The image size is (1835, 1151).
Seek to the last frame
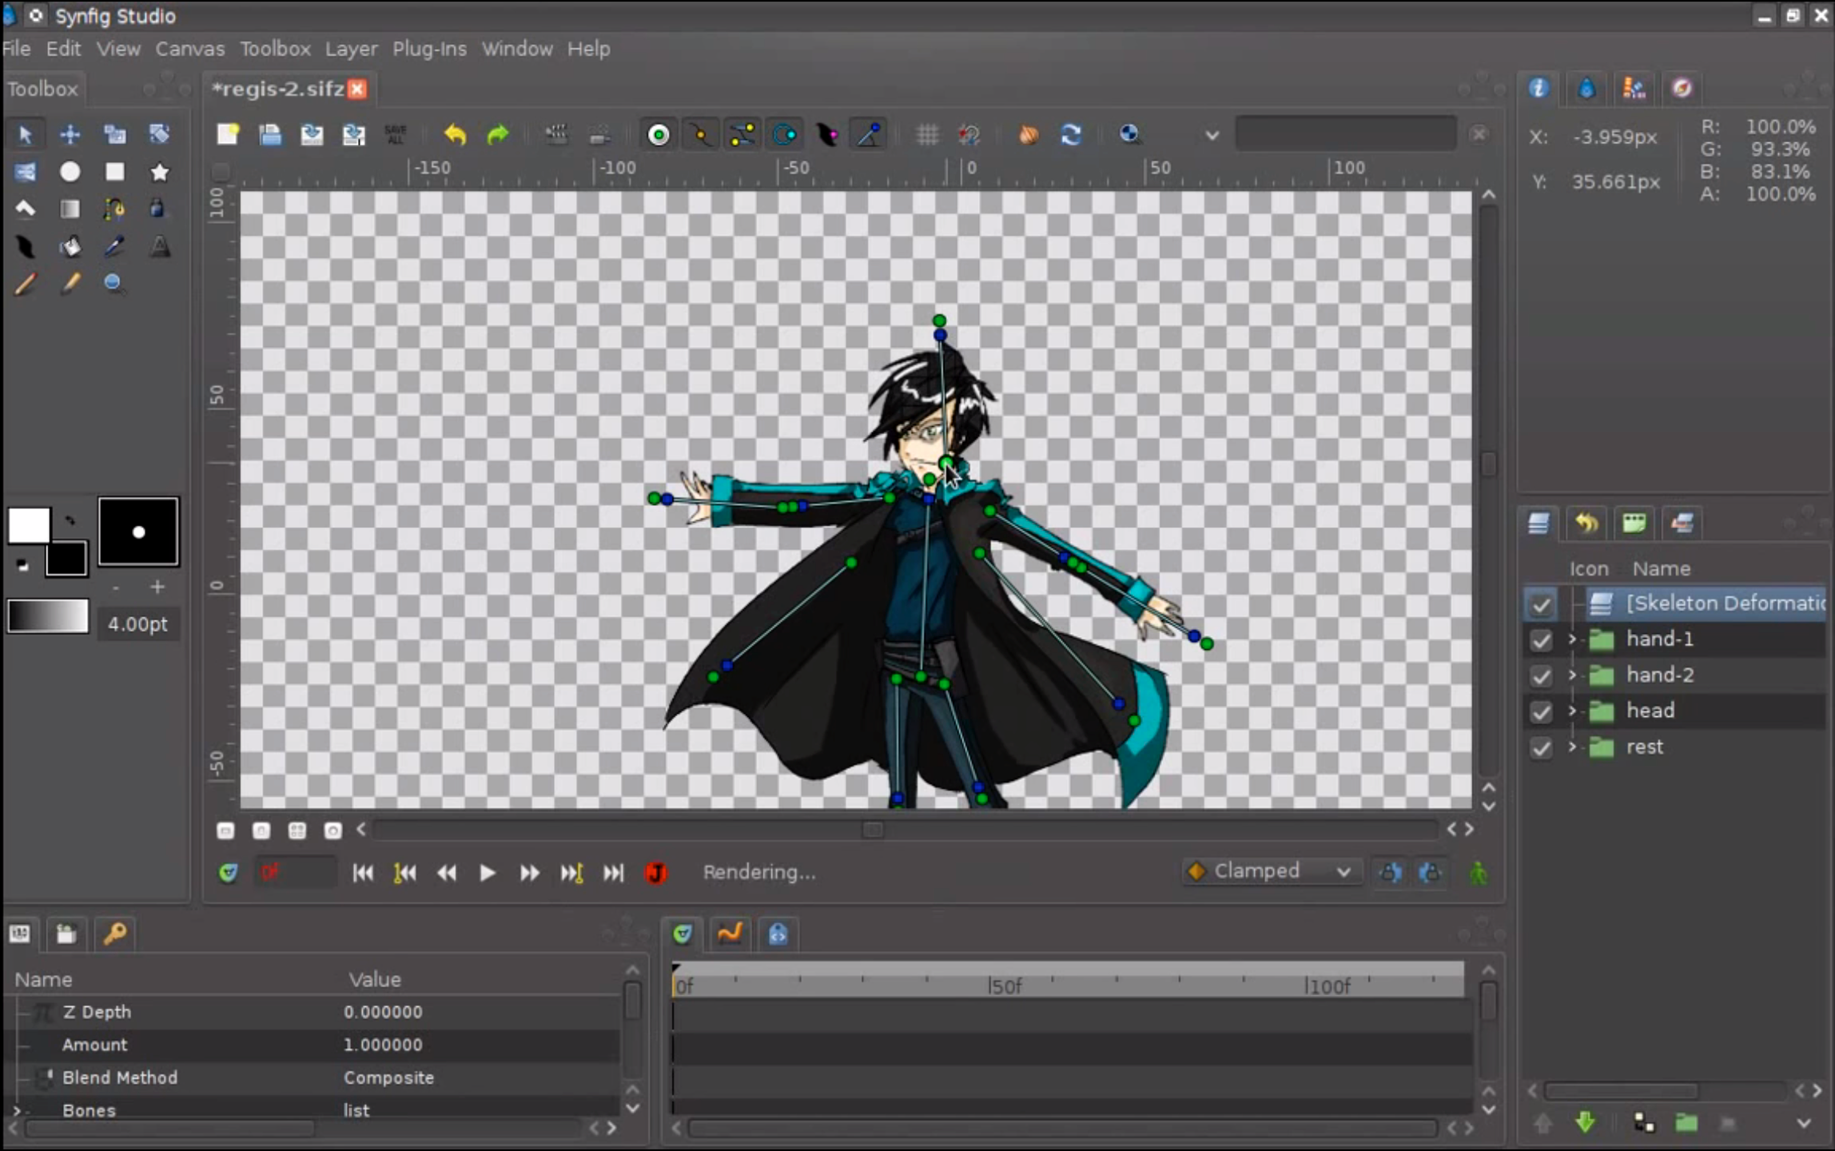[x=613, y=873]
